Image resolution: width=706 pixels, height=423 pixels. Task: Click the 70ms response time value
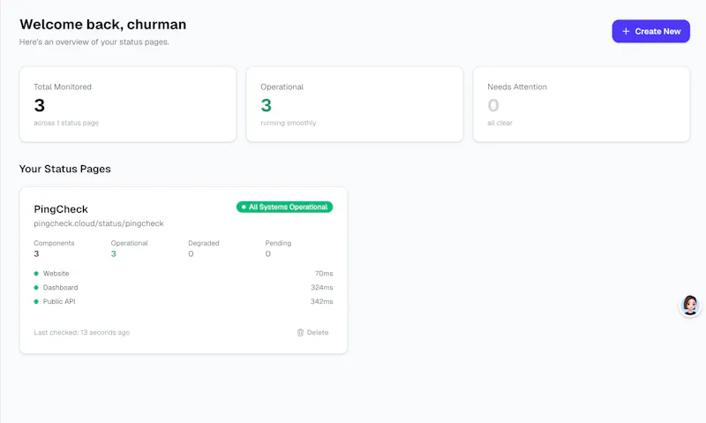click(x=324, y=274)
